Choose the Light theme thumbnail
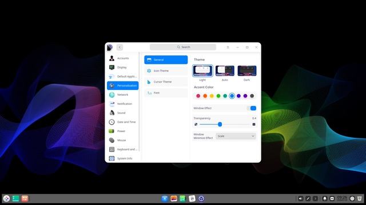The image size is (366, 205). 202,71
